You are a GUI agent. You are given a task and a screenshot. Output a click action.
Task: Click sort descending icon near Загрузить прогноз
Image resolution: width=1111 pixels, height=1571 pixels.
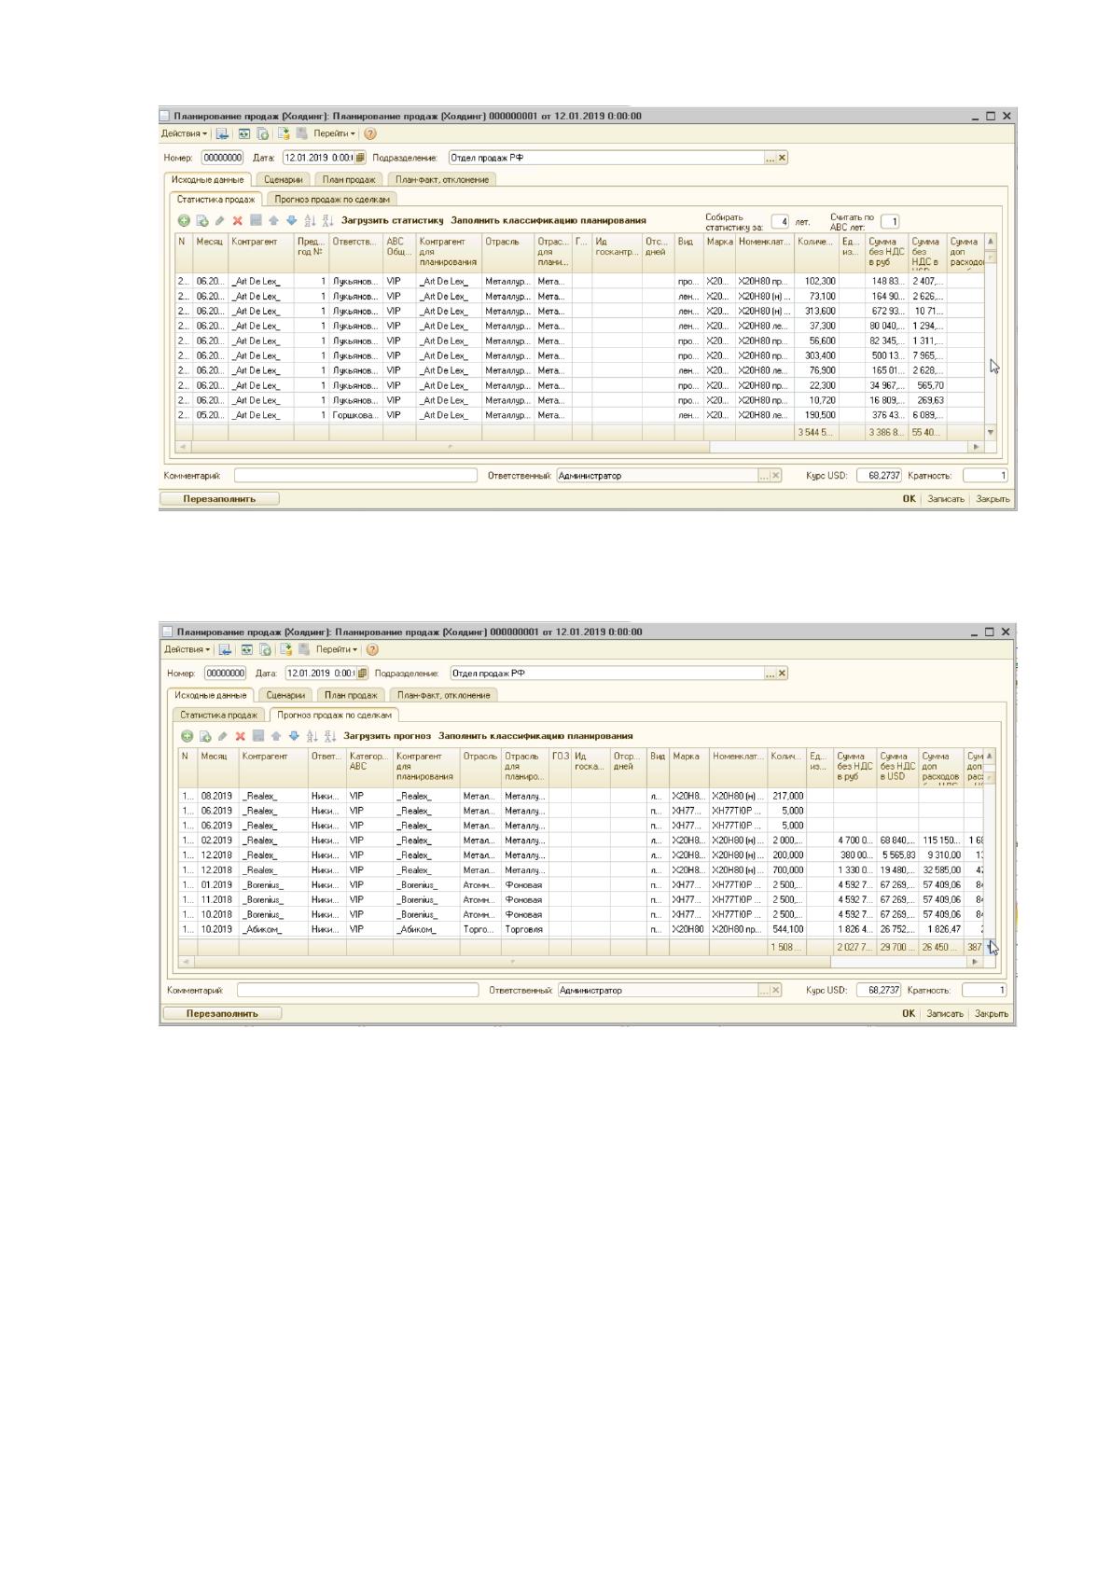coord(329,736)
